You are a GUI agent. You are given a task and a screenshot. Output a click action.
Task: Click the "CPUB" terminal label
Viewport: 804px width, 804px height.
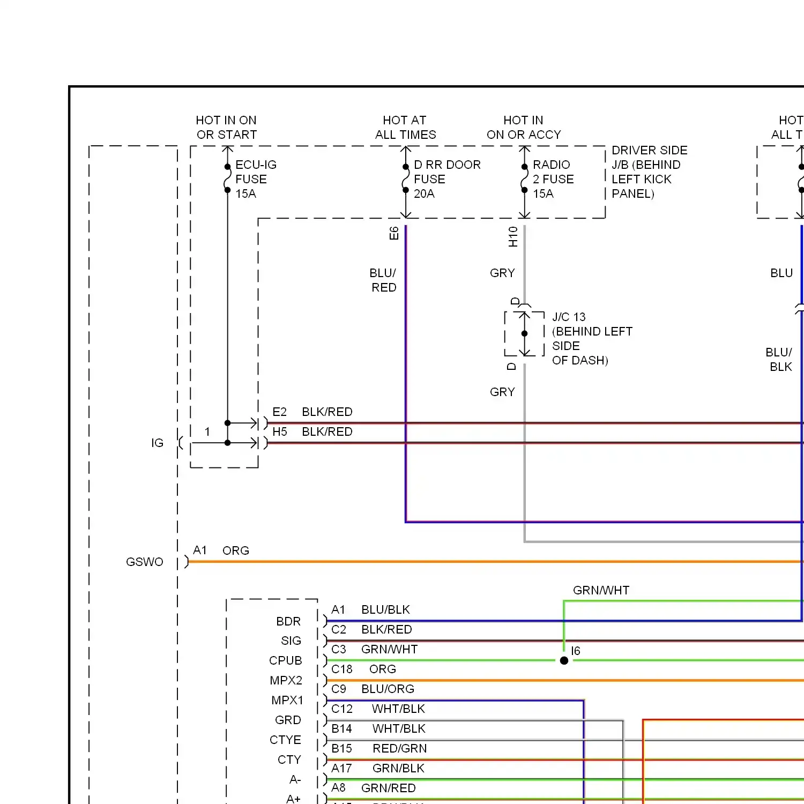286,661
